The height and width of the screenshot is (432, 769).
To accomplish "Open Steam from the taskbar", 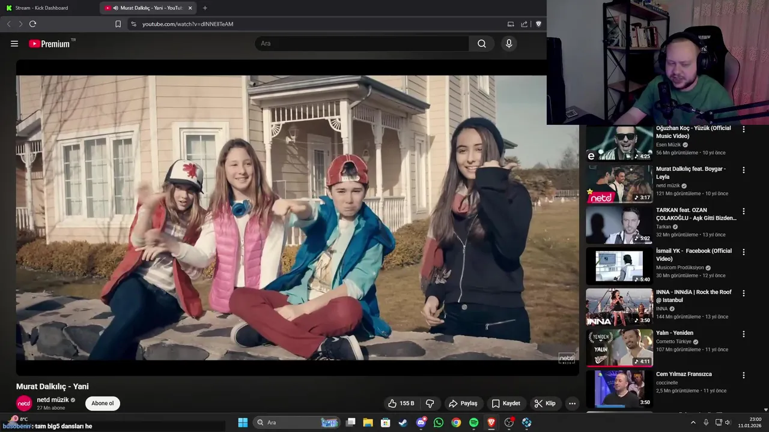I will pos(403,422).
